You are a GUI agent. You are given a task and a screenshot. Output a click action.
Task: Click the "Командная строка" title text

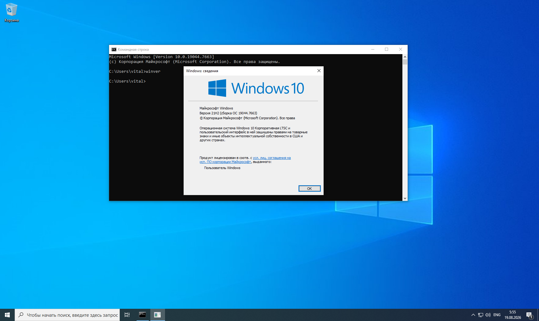133,50
